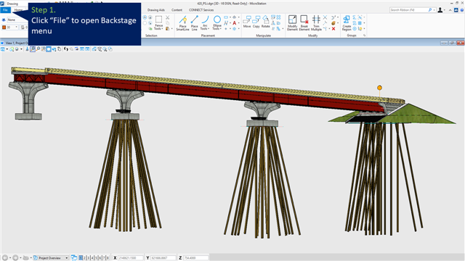Image resolution: width=465 pixels, height=261 pixels.
Task: Click the Y coordinate input field
Action: pyautogui.click(x=163, y=258)
